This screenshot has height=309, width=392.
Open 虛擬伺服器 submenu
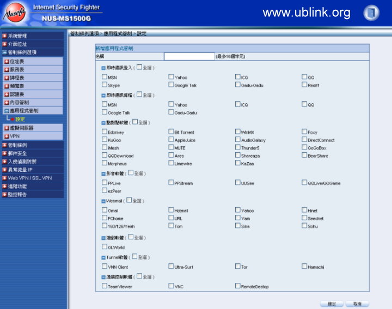click(33, 128)
